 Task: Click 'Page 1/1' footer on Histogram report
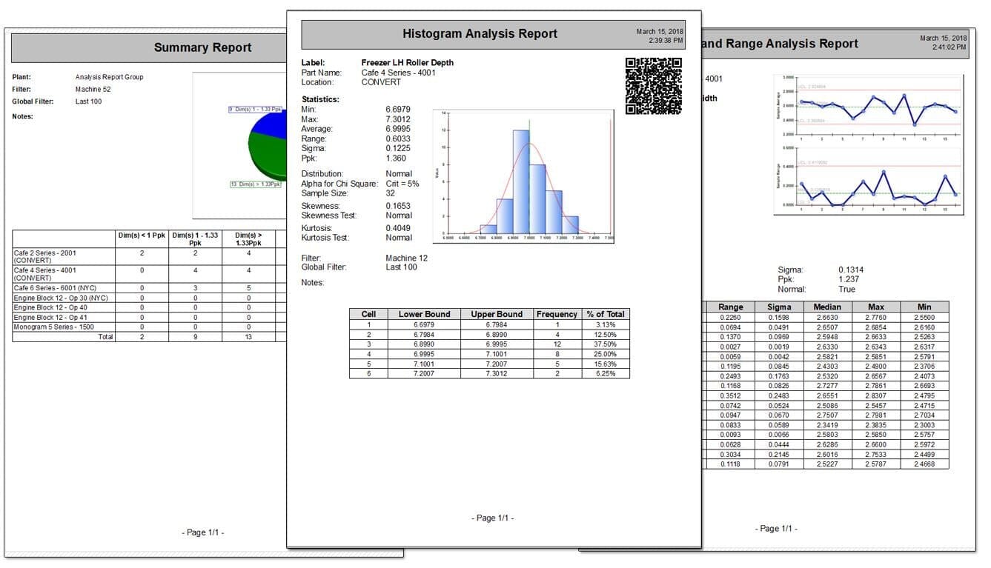[492, 518]
